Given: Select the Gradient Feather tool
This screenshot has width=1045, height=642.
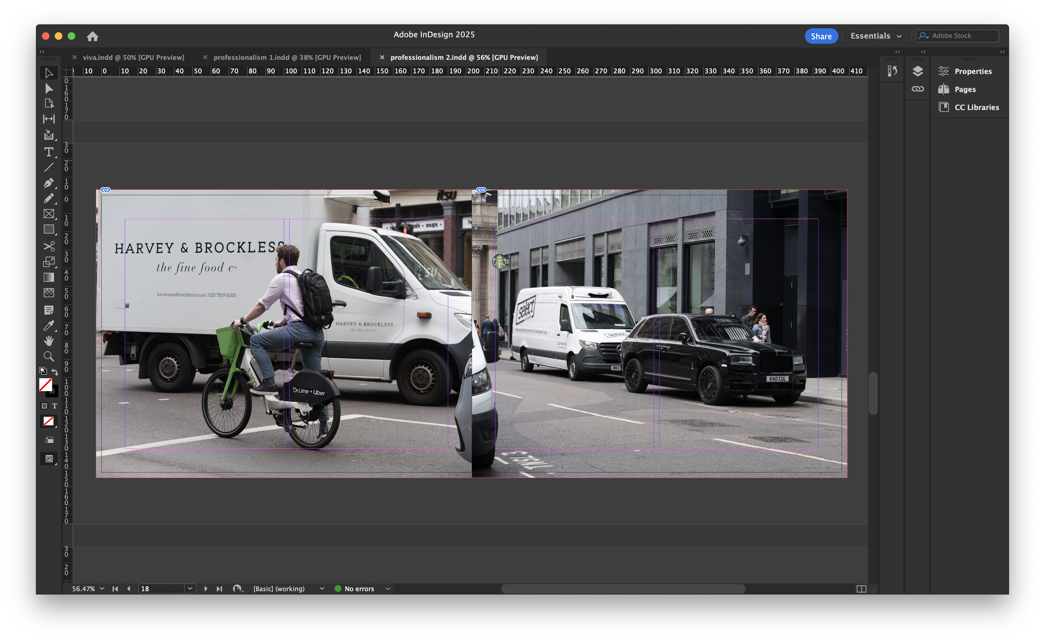Looking at the screenshot, I should (49, 293).
